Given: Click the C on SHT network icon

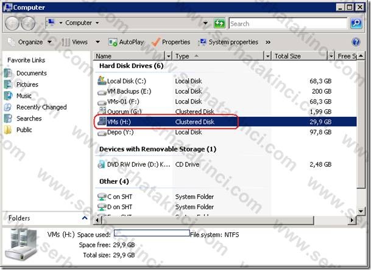Looking at the screenshot, I should 102,196.
